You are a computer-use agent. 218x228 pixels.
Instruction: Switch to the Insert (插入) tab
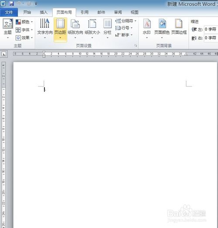[44, 12]
